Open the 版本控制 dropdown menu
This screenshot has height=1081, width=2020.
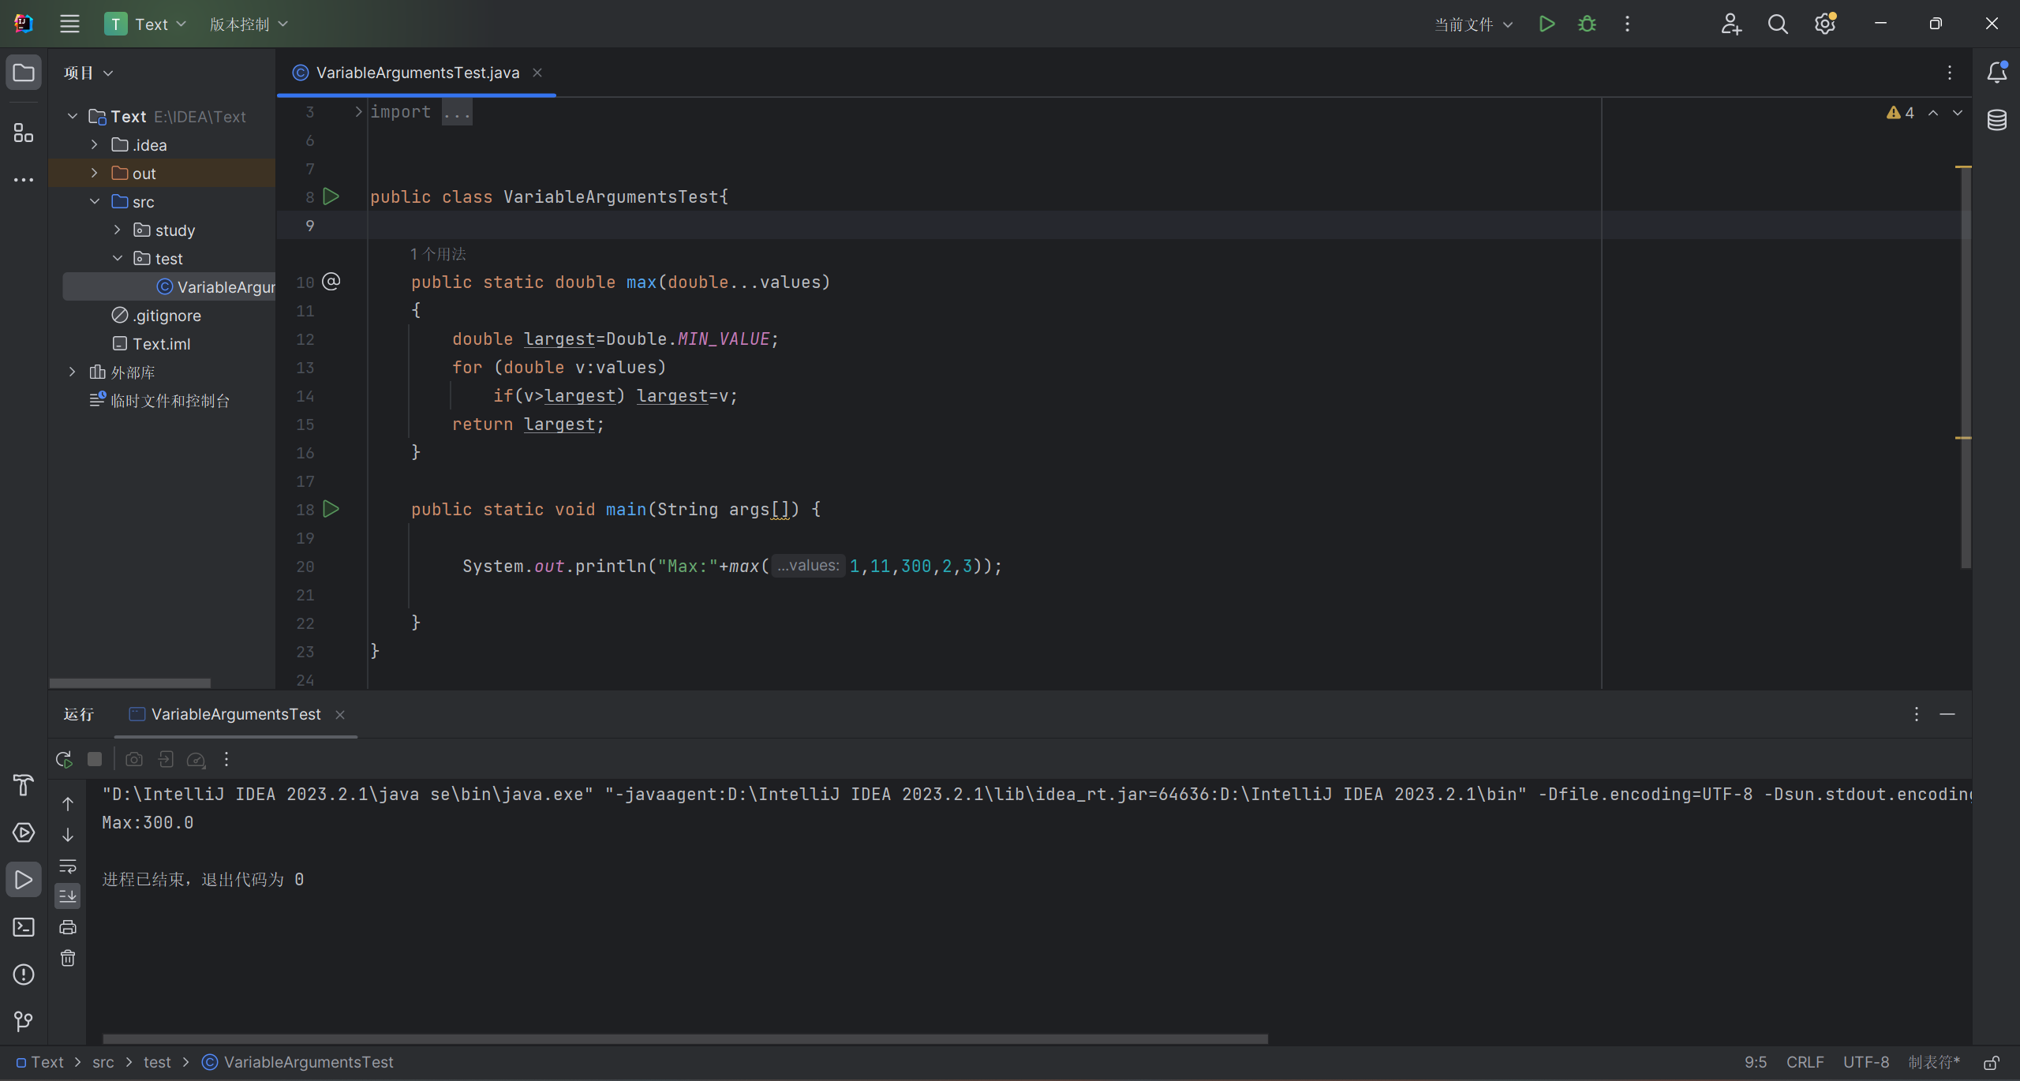click(x=249, y=24)
